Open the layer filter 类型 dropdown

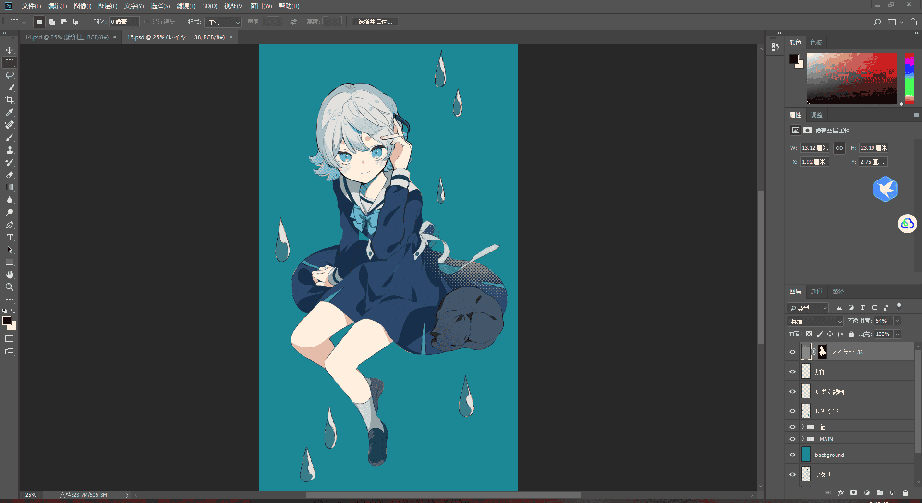[x=809, y=308]
